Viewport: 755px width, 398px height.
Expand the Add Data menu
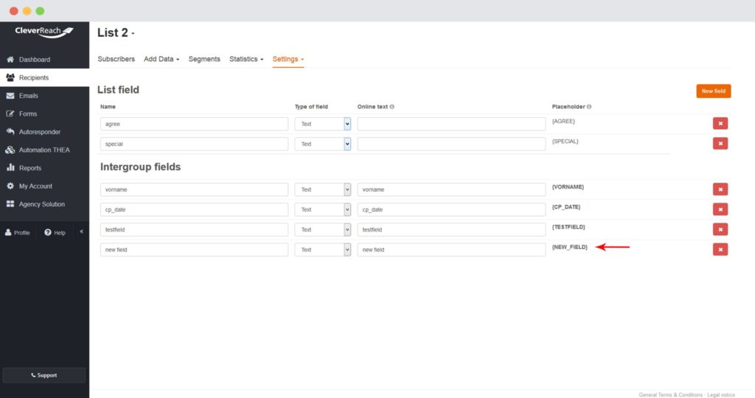161,59
